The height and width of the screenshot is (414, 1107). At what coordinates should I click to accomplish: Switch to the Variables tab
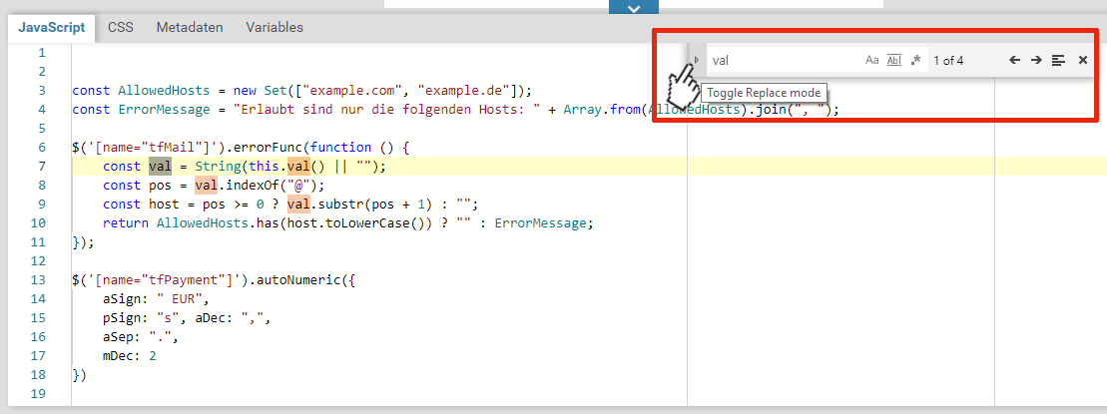[275, 28]
